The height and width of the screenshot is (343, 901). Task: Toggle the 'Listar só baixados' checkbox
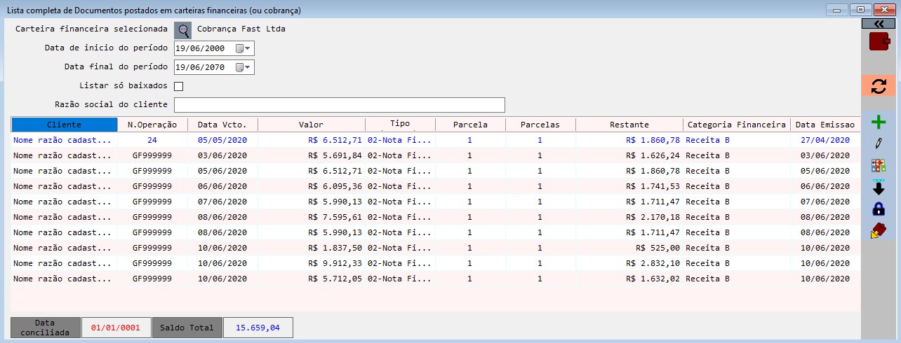coord(178,86)
